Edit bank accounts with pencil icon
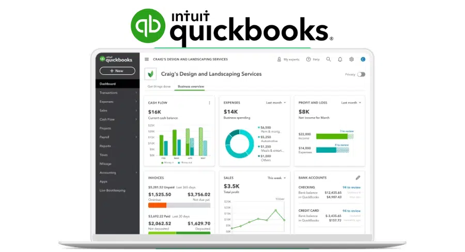The width and height of the screenshot is (465, 252). pos(358,178)
